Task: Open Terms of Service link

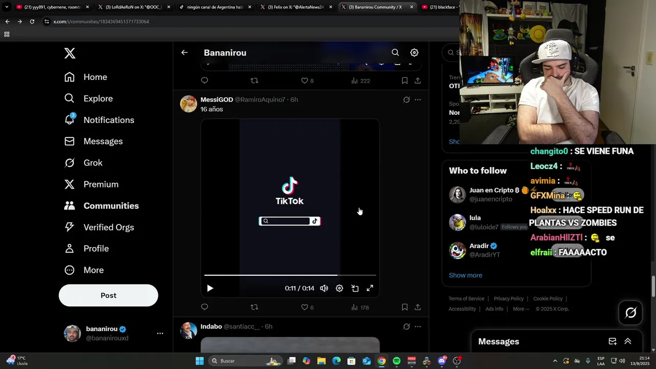Action: [x=466, y=299]
